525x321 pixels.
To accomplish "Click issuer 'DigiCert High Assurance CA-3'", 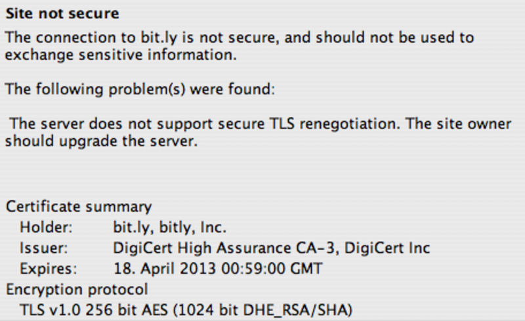I will point(224,248).
